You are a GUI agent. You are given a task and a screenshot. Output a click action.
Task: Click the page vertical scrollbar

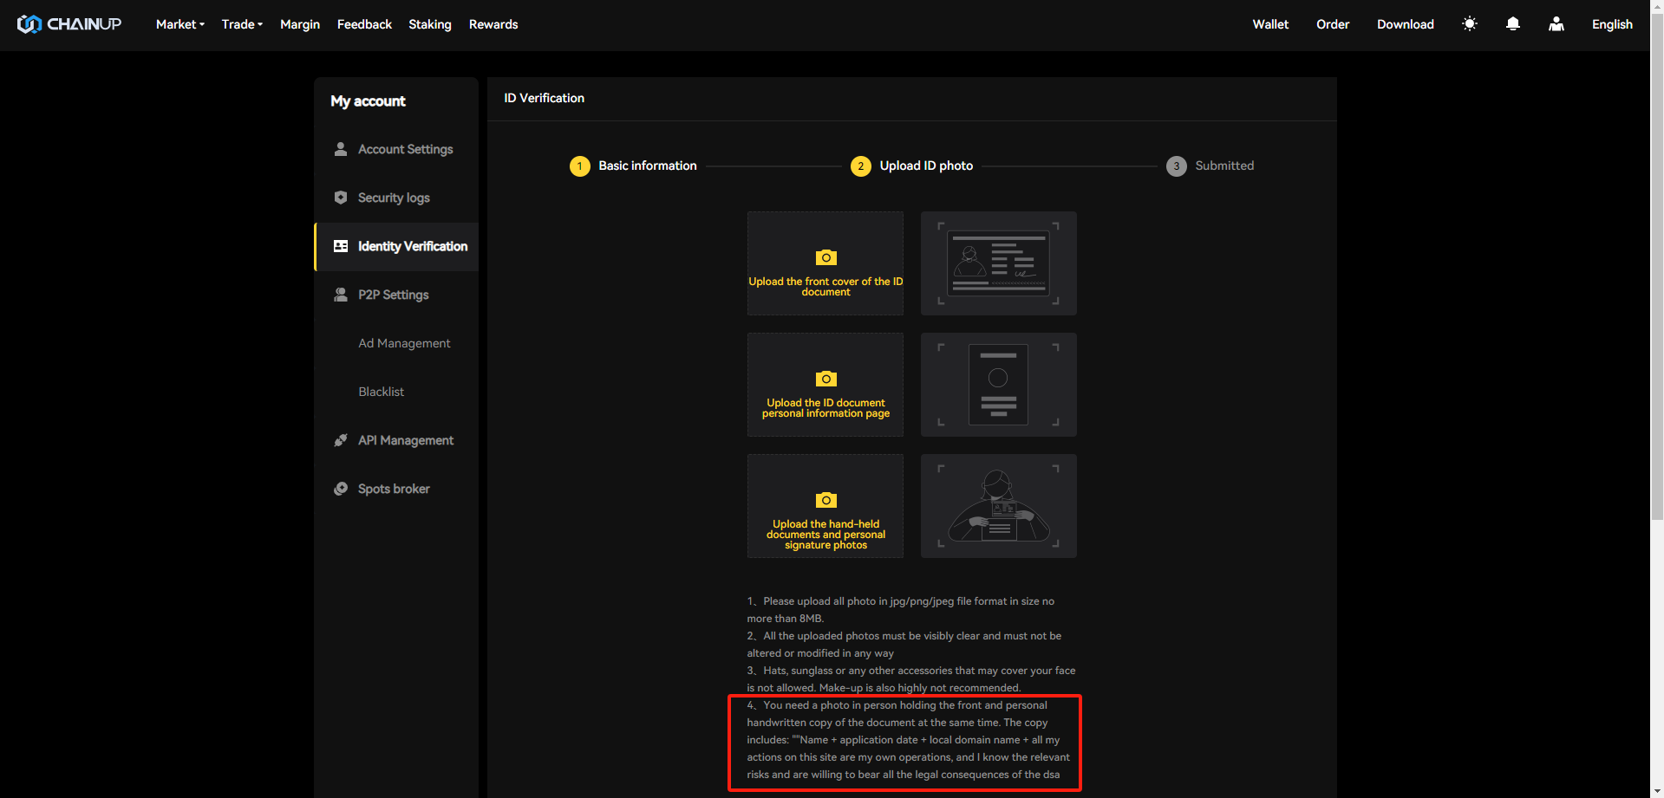point(1656,260)
